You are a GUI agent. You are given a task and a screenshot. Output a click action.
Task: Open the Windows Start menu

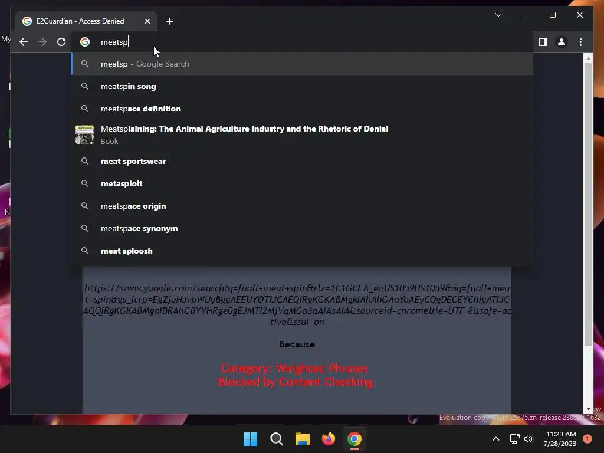coord(250,439)
